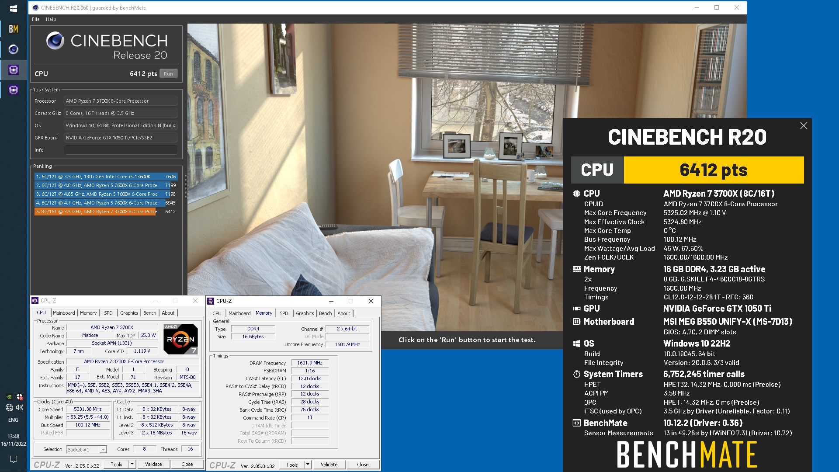839x472 pixels.
Task: Click the CPU chip icon in BenchMate panel
Action: [x=577, y=194]
